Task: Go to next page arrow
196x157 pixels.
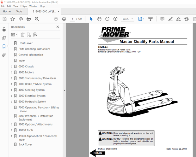Action: point(64,19)
